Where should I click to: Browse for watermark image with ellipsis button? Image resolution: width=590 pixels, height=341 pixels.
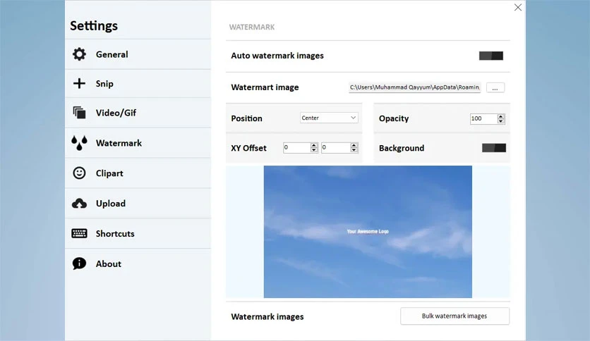point(495,87)
